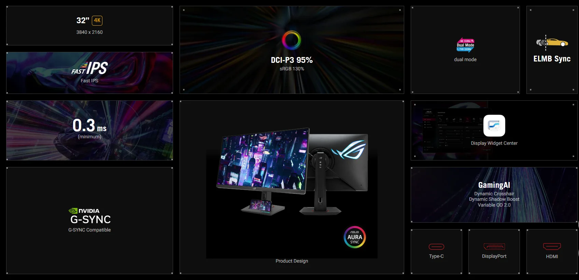This screenshot has height=280, width=579.
Task: Click the Dual Mode badge icon
Action: coord(465,45)
